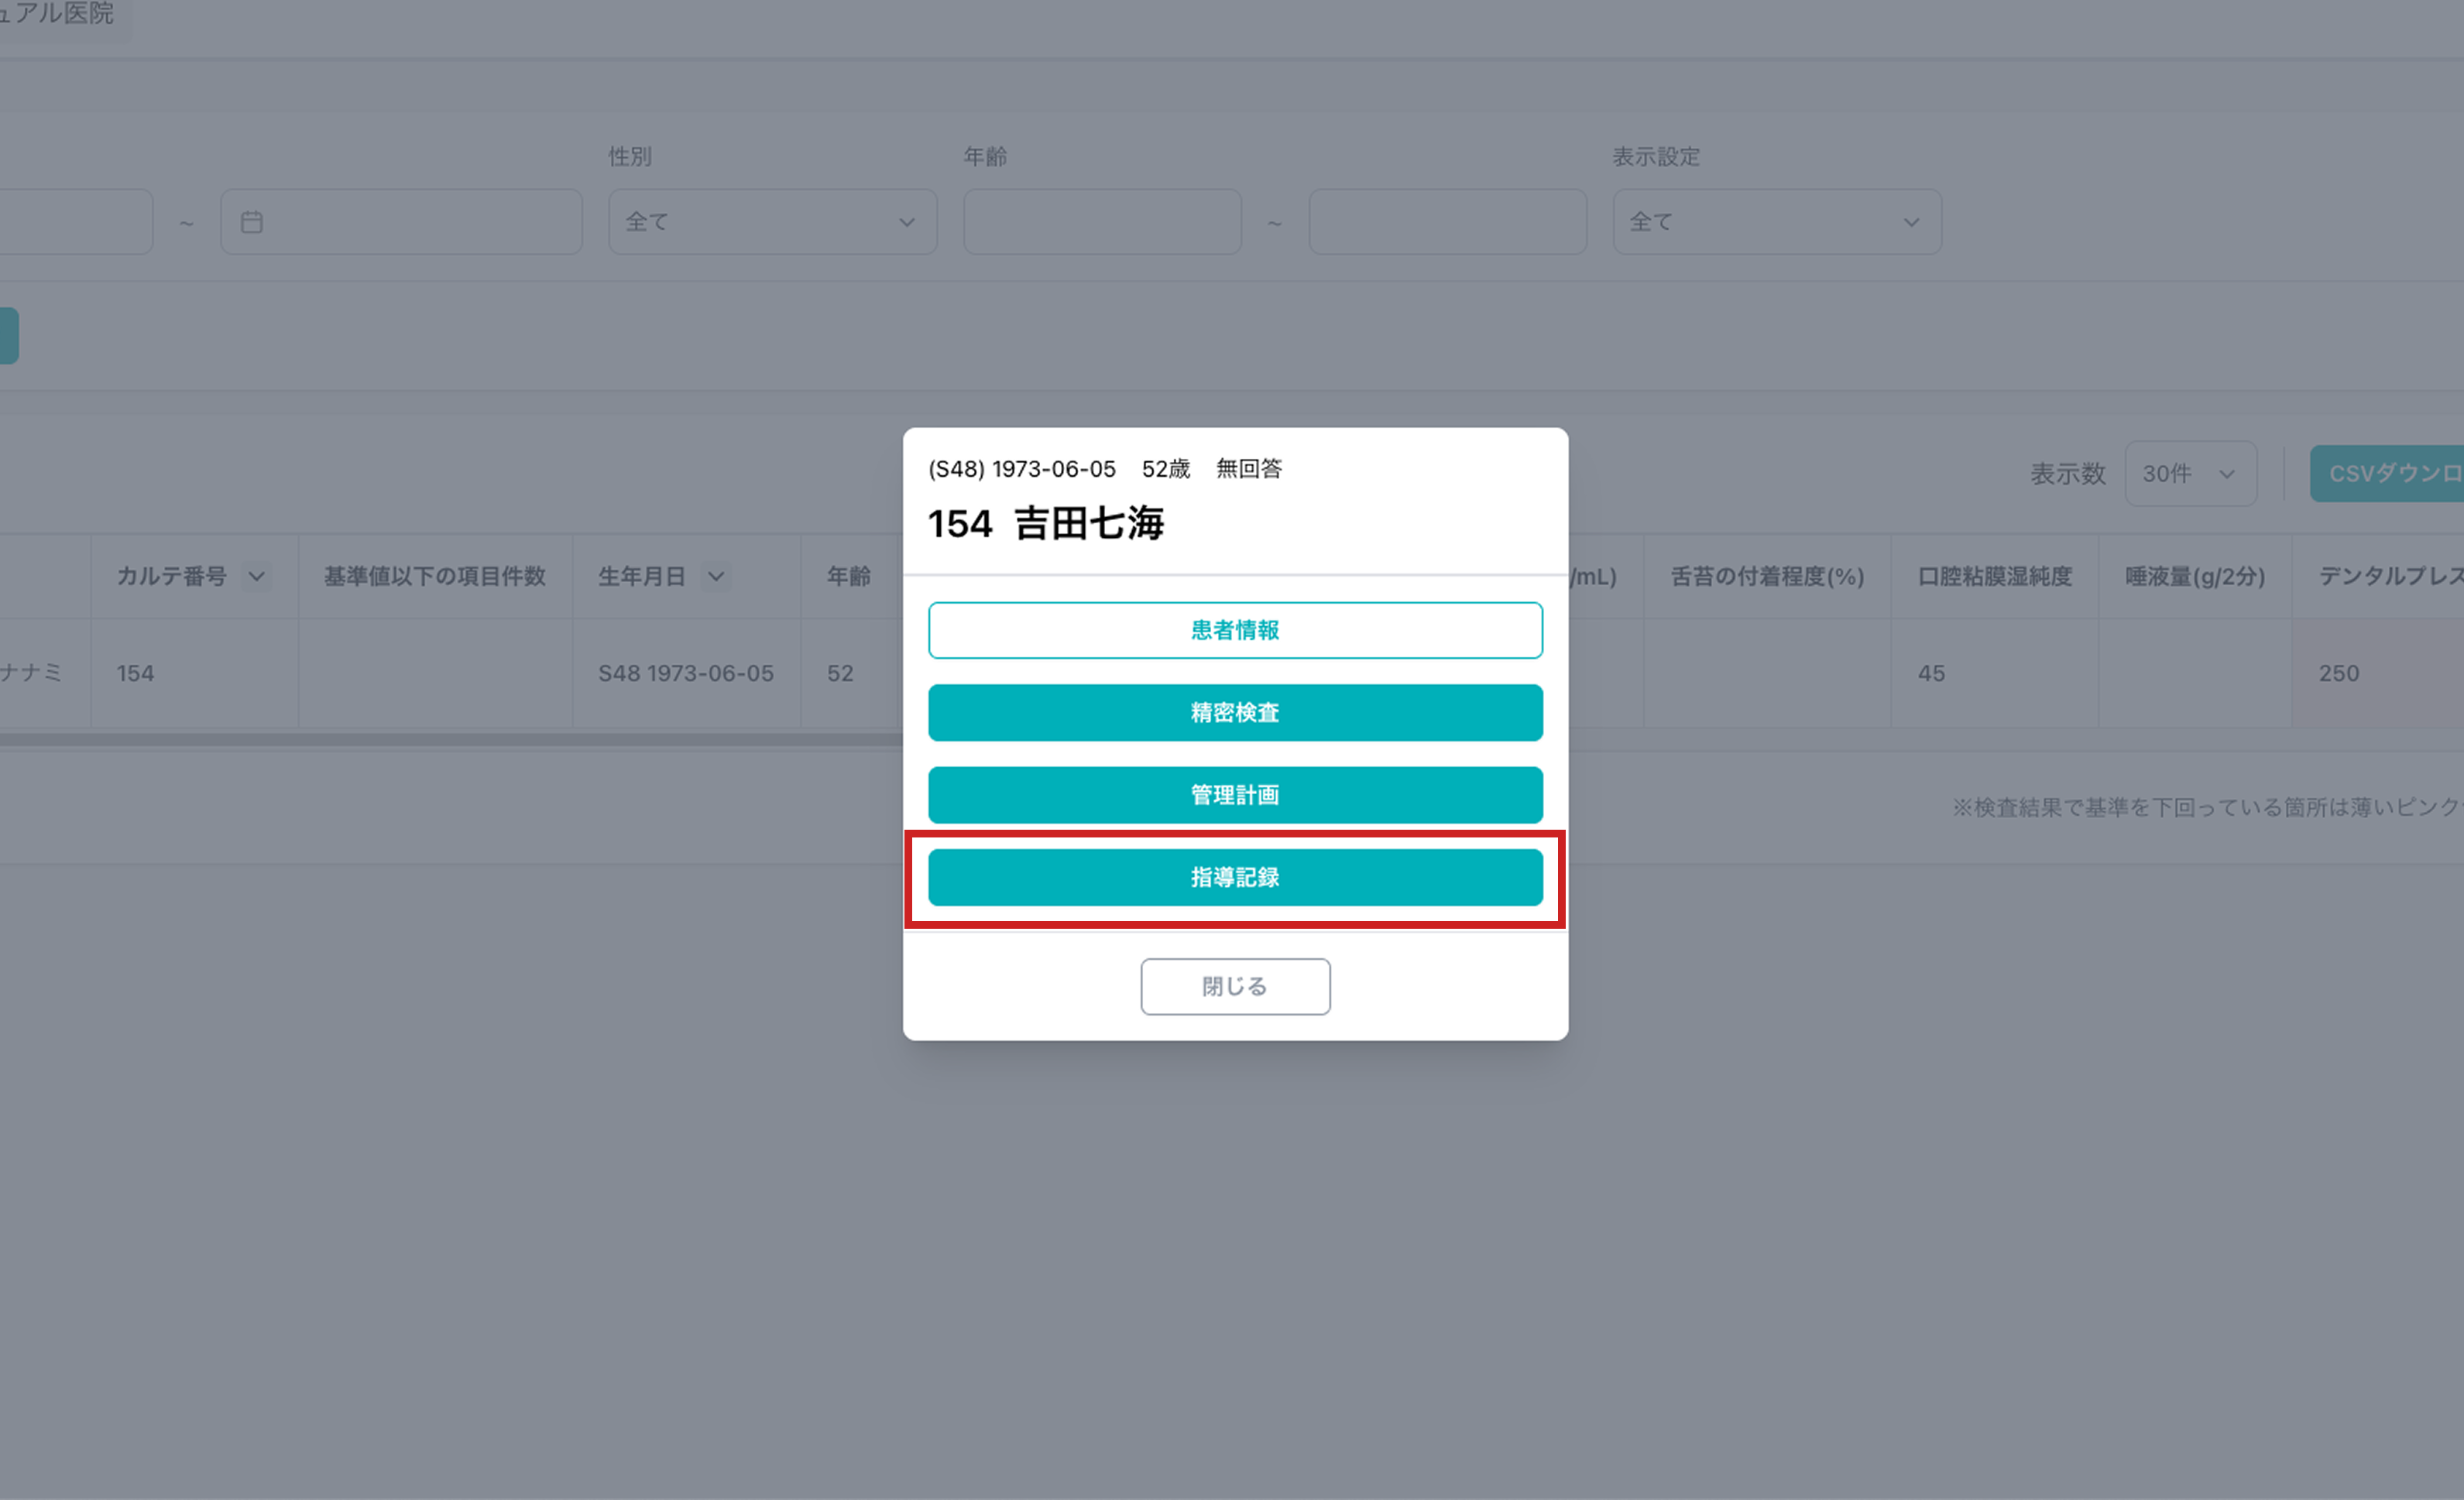This screenshot has width=2464, height=1500.
Task: Click the dialog title 154 吉田七海
Action: tap(1046, 524)
